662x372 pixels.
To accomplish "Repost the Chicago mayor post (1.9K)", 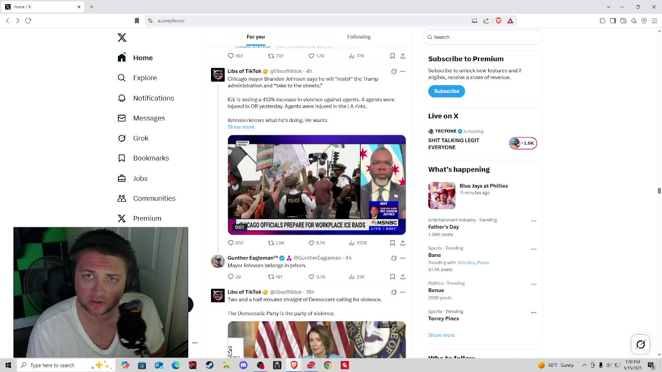I will [x=276, y=243].
